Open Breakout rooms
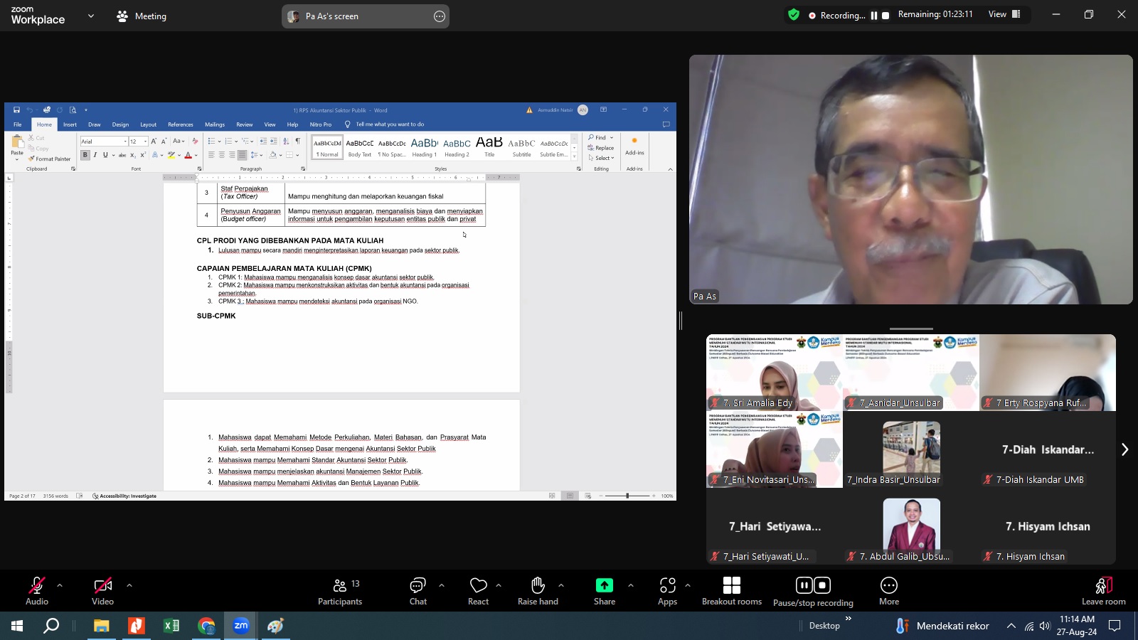This screenshot has height=640, width=1138. (x=731, y=590)
